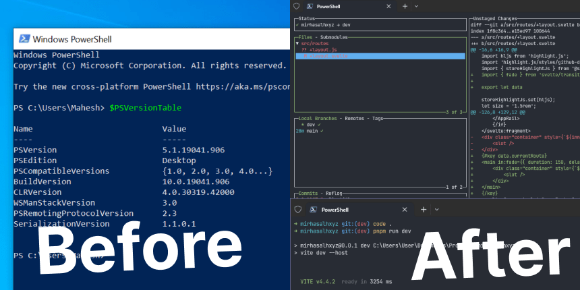580x290 pixels.
Task: Click the added 'export let data' line
Action: (502, 87)
